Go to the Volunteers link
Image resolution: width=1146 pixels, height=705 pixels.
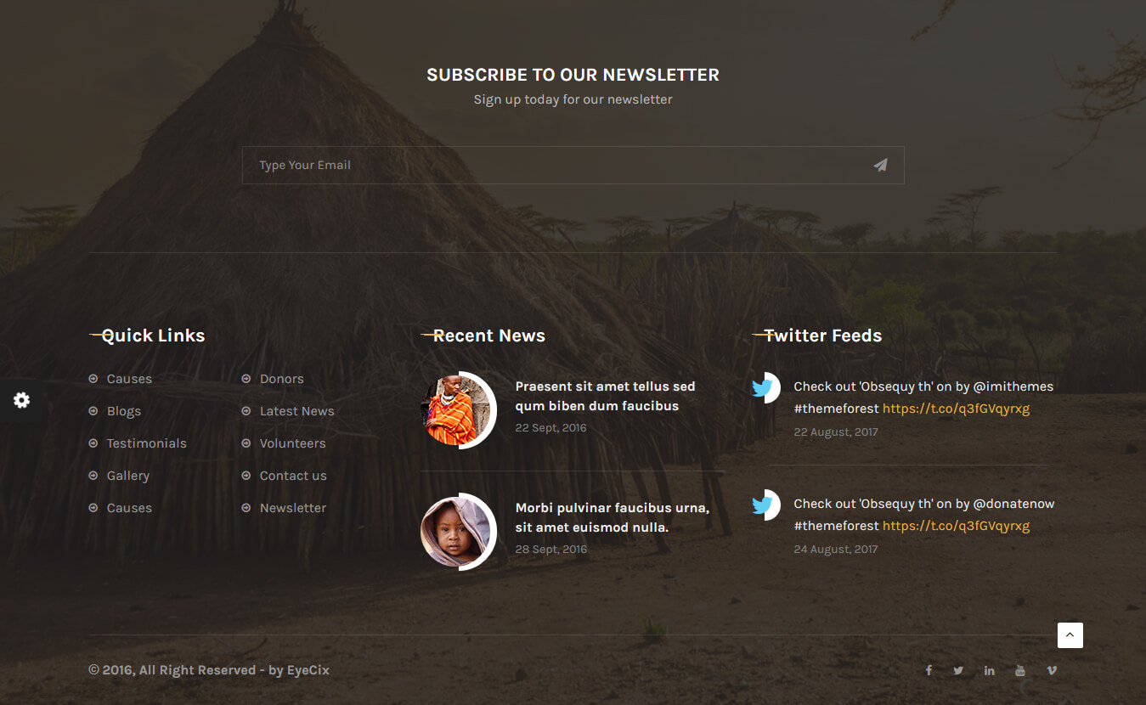(292, 443)
